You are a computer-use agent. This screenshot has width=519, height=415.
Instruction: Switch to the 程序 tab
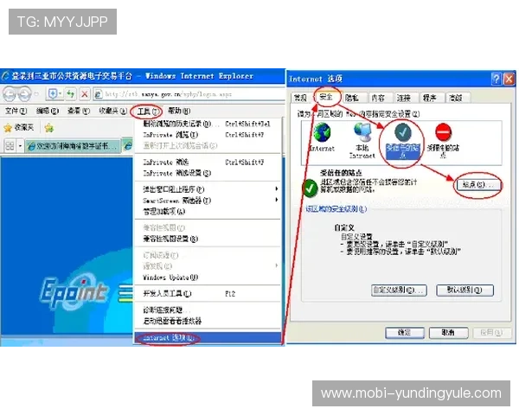430,98
